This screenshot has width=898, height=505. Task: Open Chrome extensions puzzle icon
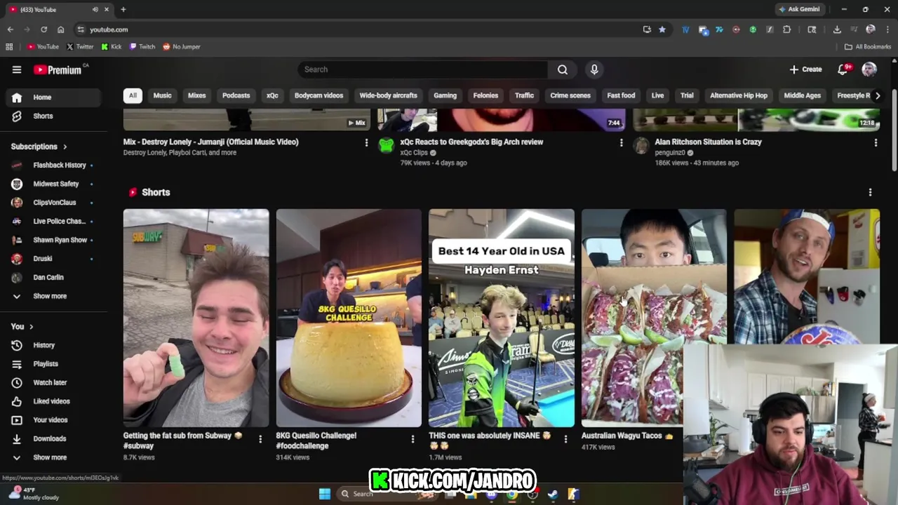pos(786,29)
